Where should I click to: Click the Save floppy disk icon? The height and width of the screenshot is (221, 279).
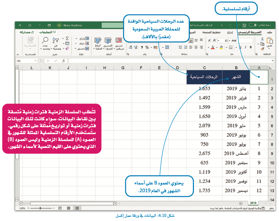244,25
